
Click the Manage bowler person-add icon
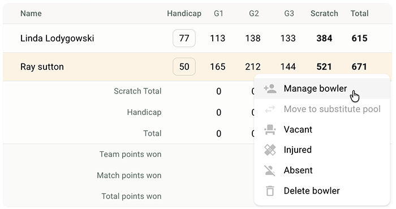tap(270, 89)
